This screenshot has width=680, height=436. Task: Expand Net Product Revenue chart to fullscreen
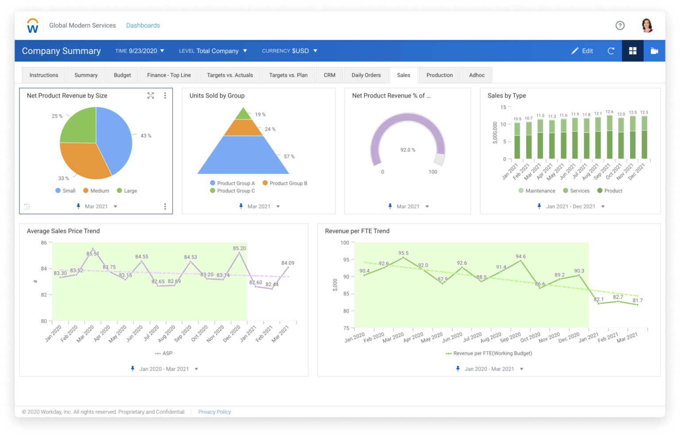[151, 95]
